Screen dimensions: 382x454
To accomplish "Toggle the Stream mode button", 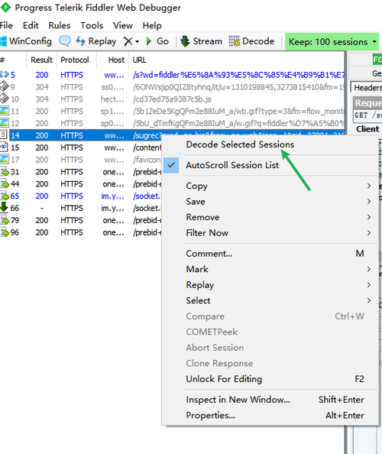I will tap(202, 41).
